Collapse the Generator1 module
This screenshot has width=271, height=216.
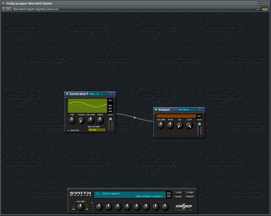(x=114, y=94)
